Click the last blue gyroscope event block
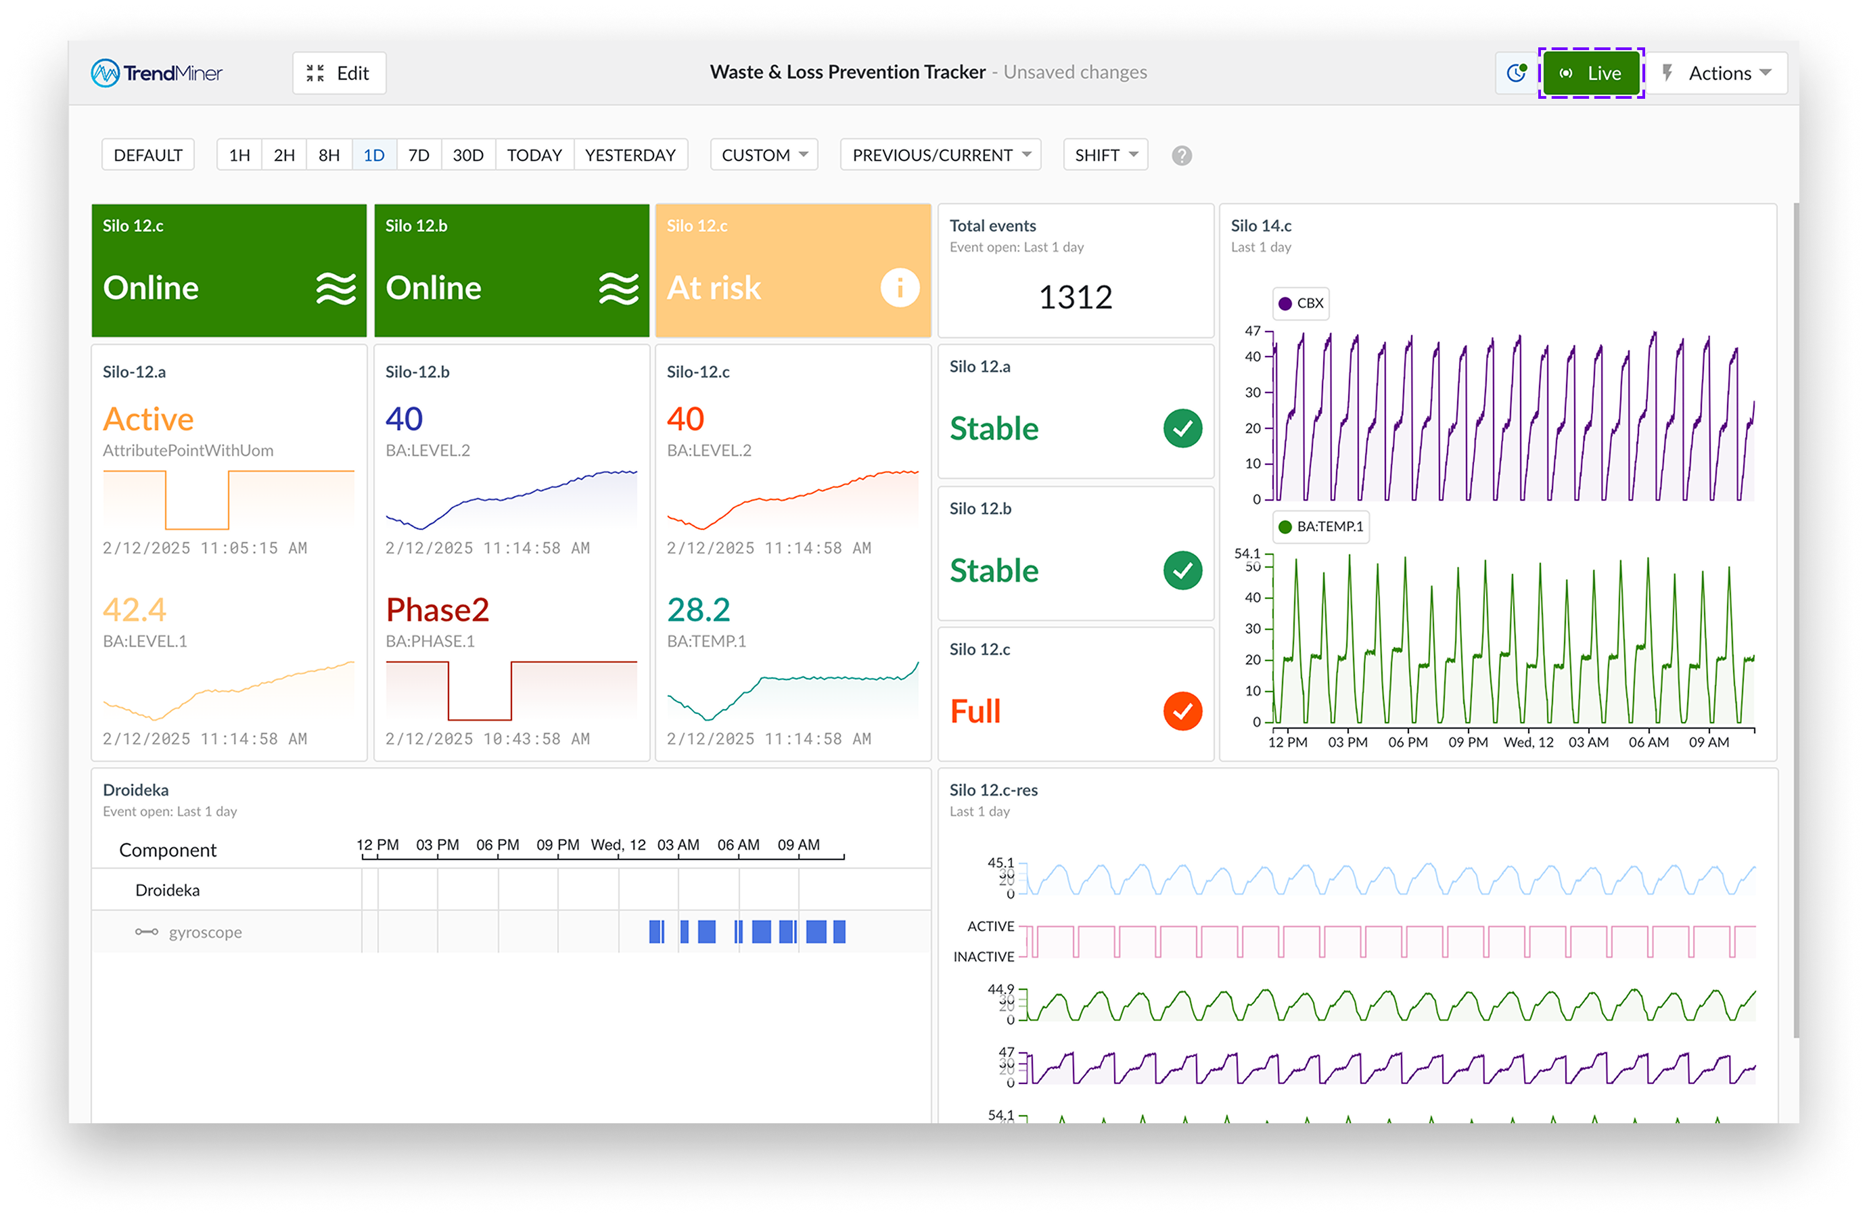Image resolution: width=1867 pixels, height=1218 pixels. coord(839,932)
